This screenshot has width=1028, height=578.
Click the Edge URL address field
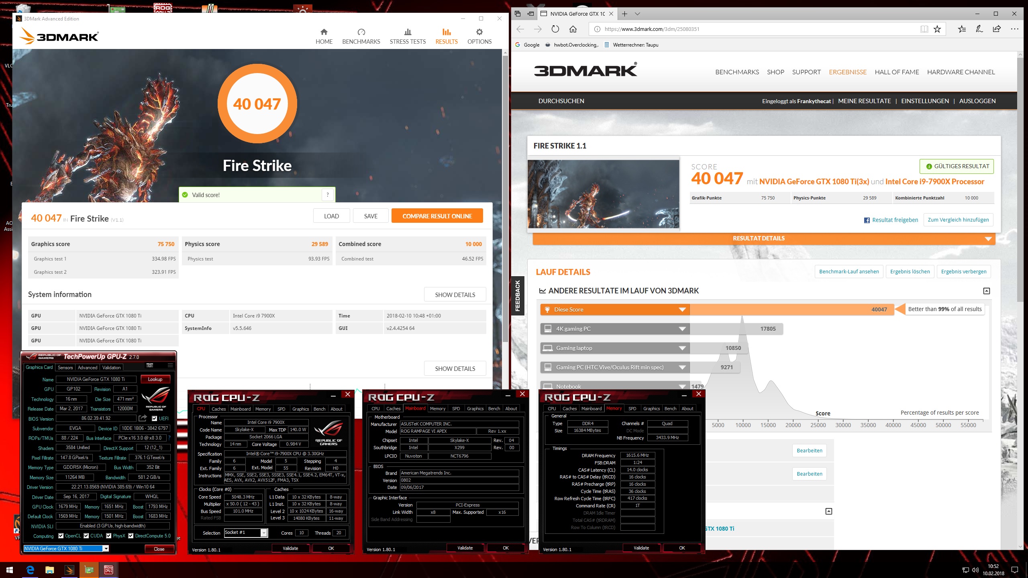[755, 29]
